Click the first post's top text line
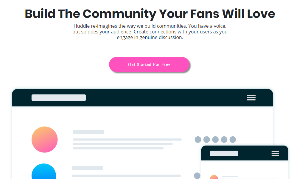This screenshot has width=305, height=179. point(127,139)
